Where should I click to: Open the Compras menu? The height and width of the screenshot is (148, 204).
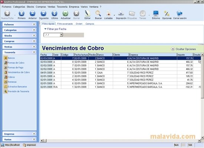[x=41, y=7]
